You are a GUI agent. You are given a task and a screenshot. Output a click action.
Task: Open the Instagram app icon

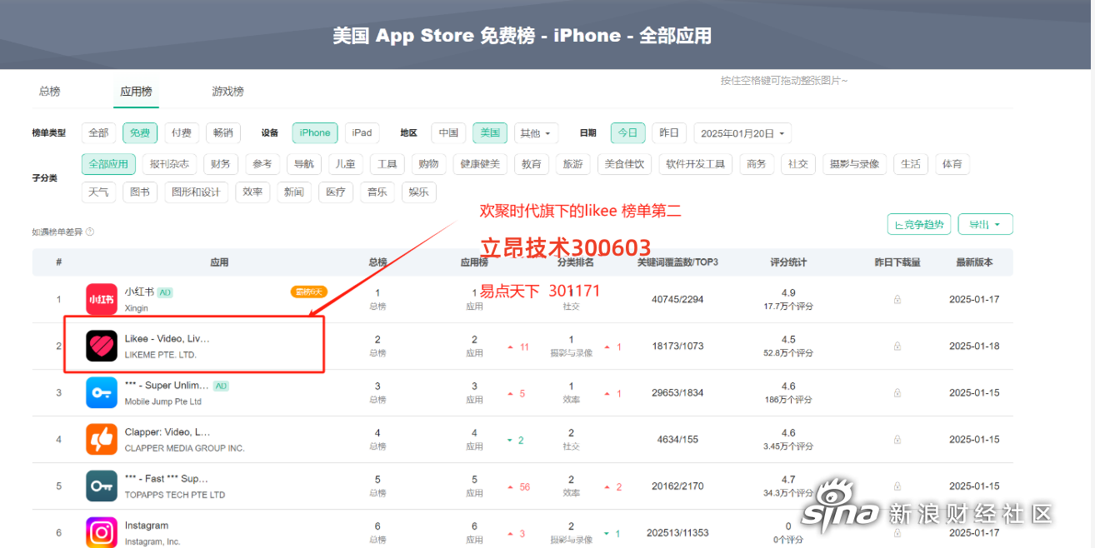point(102,531)
